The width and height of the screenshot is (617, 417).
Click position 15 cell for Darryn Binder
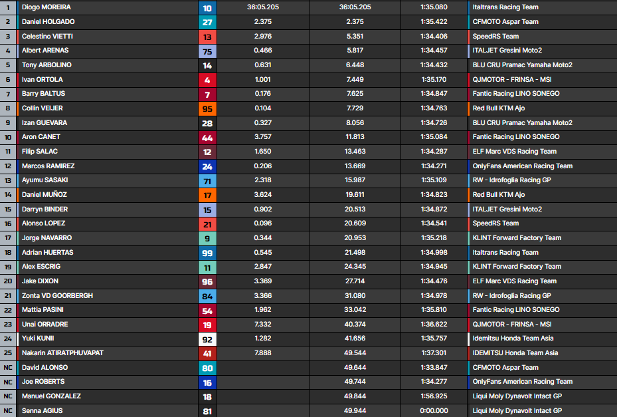8,209
